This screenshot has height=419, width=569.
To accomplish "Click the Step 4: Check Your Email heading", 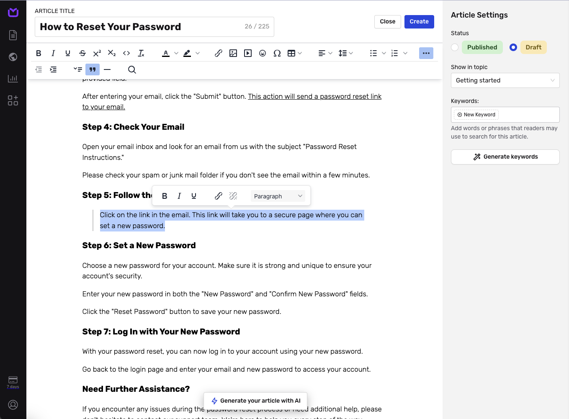I will (133, 127).
